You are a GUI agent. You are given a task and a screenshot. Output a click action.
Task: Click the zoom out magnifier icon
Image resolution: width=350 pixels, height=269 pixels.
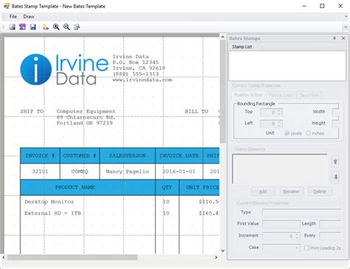pyautogui.click(x=66, y=27)
